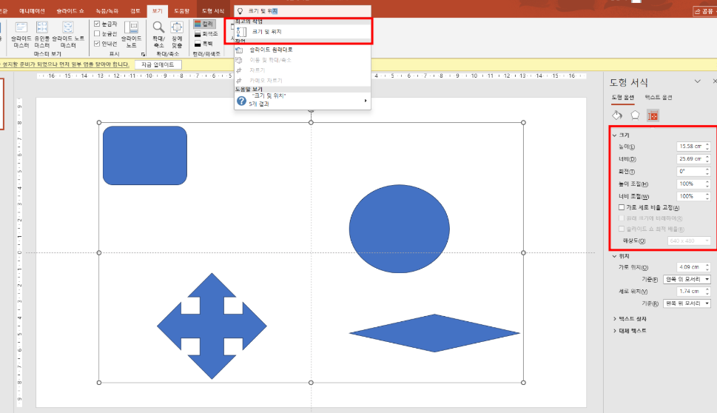Viewport: 717px width, 413px height.
Task: Click the Update Now (지금 업데이트) button
Action: point(158,64)
